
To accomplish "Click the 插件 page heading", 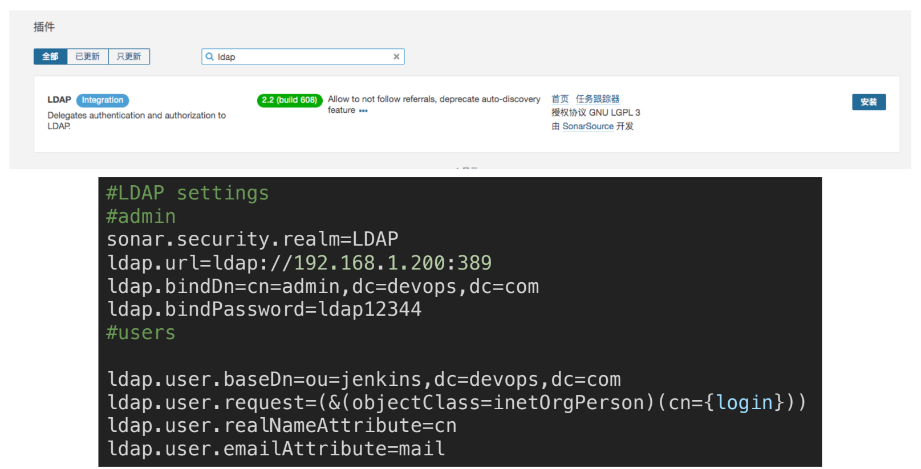I will (x=44, y=27).
